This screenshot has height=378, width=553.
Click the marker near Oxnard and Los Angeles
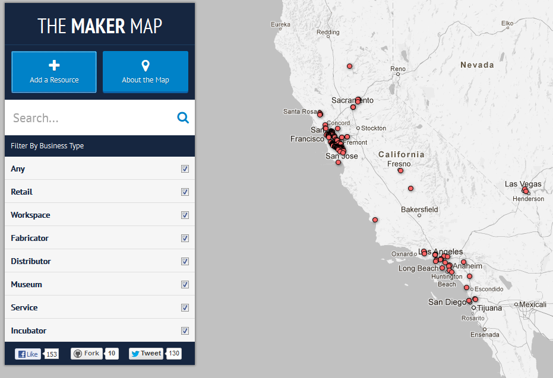424,253
